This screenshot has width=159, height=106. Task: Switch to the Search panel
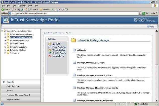(x=21, y=91)
